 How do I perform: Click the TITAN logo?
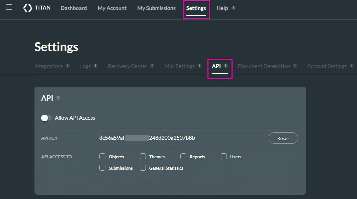(x=37, y=8)
